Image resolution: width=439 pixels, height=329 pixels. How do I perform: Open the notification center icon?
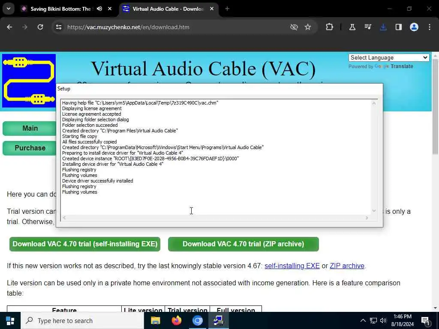[x=425, y=321]
